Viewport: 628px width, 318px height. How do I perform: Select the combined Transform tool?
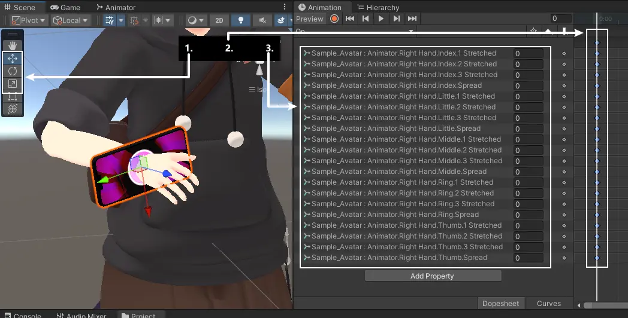tap(13, 109)
